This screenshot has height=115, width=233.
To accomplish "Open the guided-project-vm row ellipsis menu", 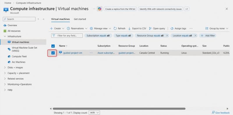I will click(x=91, y=53).
